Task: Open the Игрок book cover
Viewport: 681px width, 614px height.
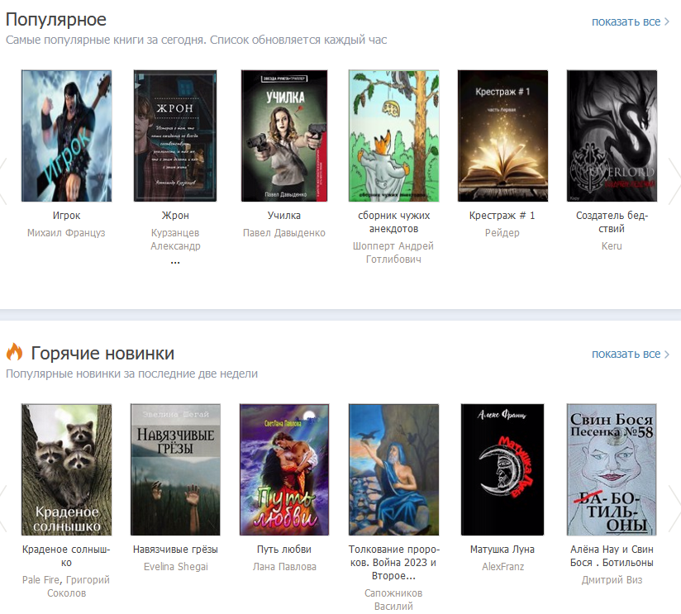Action: 66,136
